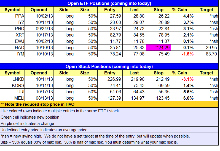
Task: Select the IYM symbol cell
Action: pyautogui.click(x=12, y=54)
